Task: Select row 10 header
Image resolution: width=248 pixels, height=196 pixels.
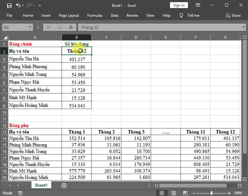Action: tap(4, 113)
